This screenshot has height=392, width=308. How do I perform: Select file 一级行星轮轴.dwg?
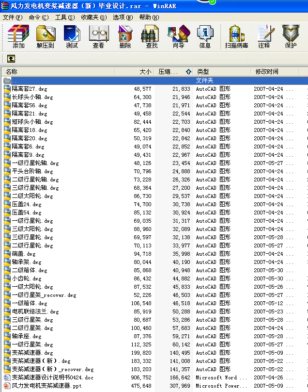(x=35, y=163)
